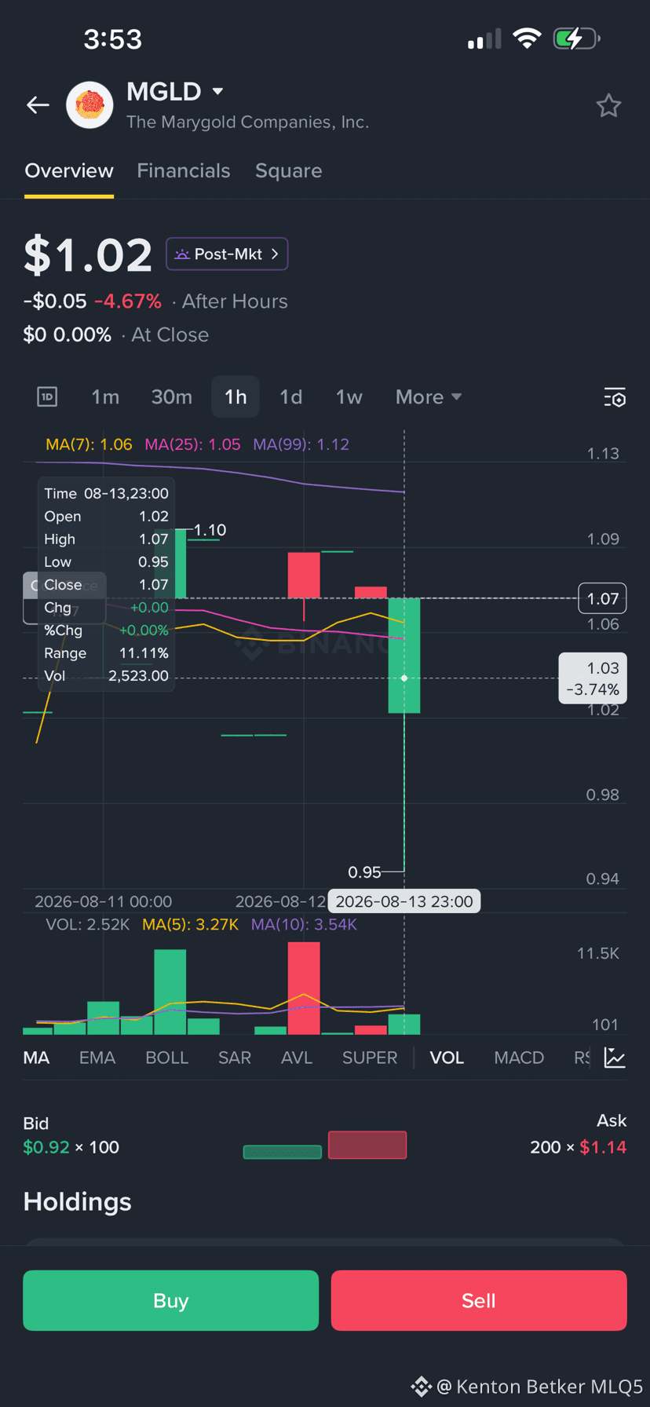Tap the red ask depth bar
The width and height of the screenshot is (650, 1407).
[x=367, y=1145]
